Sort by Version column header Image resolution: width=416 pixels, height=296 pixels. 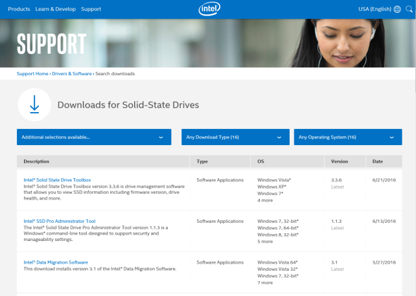tap(340, 161)
